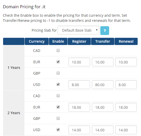Enable CAD pricing for 2 Years
The width and height of the screenshot is (141, 136).
[x=58, y=96]
